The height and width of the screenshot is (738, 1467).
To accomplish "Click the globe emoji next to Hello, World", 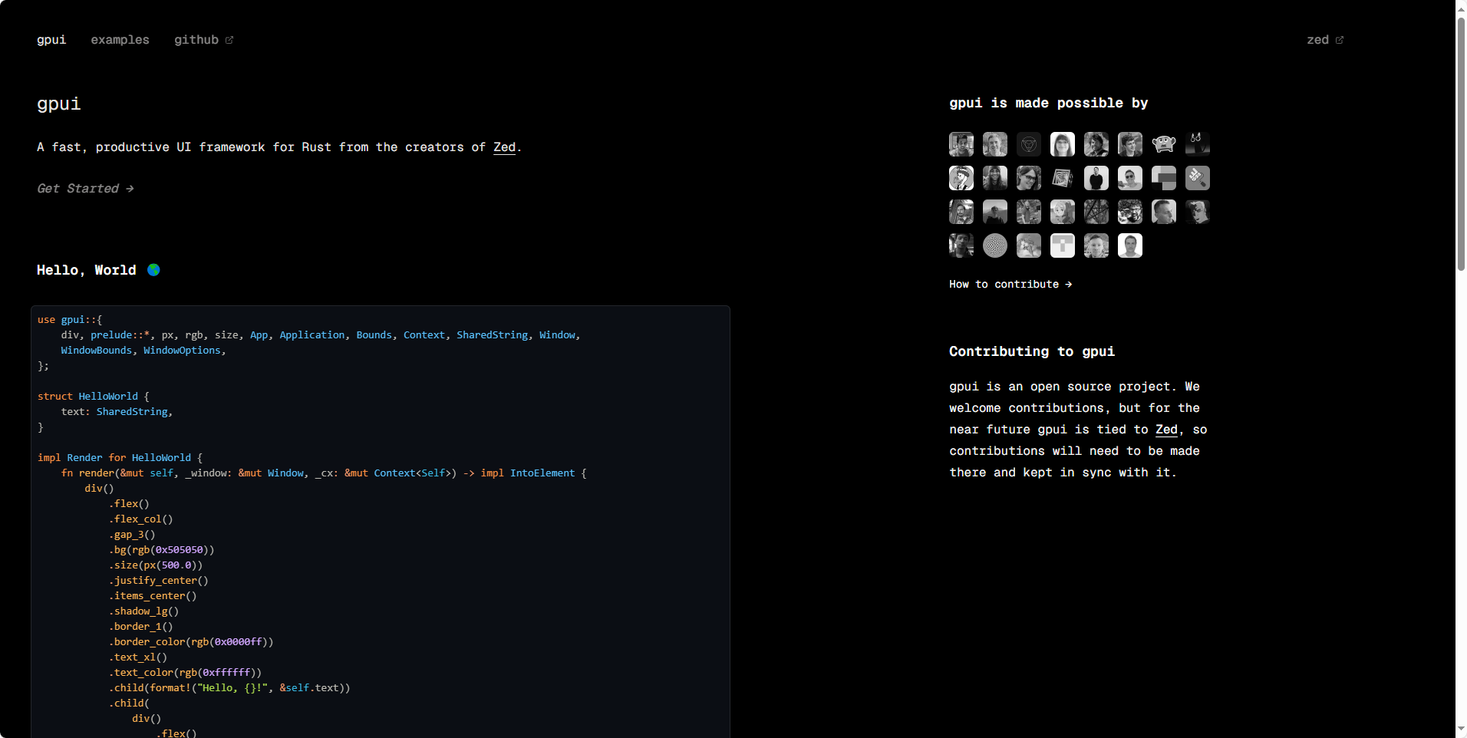I will tap(153, 270).
